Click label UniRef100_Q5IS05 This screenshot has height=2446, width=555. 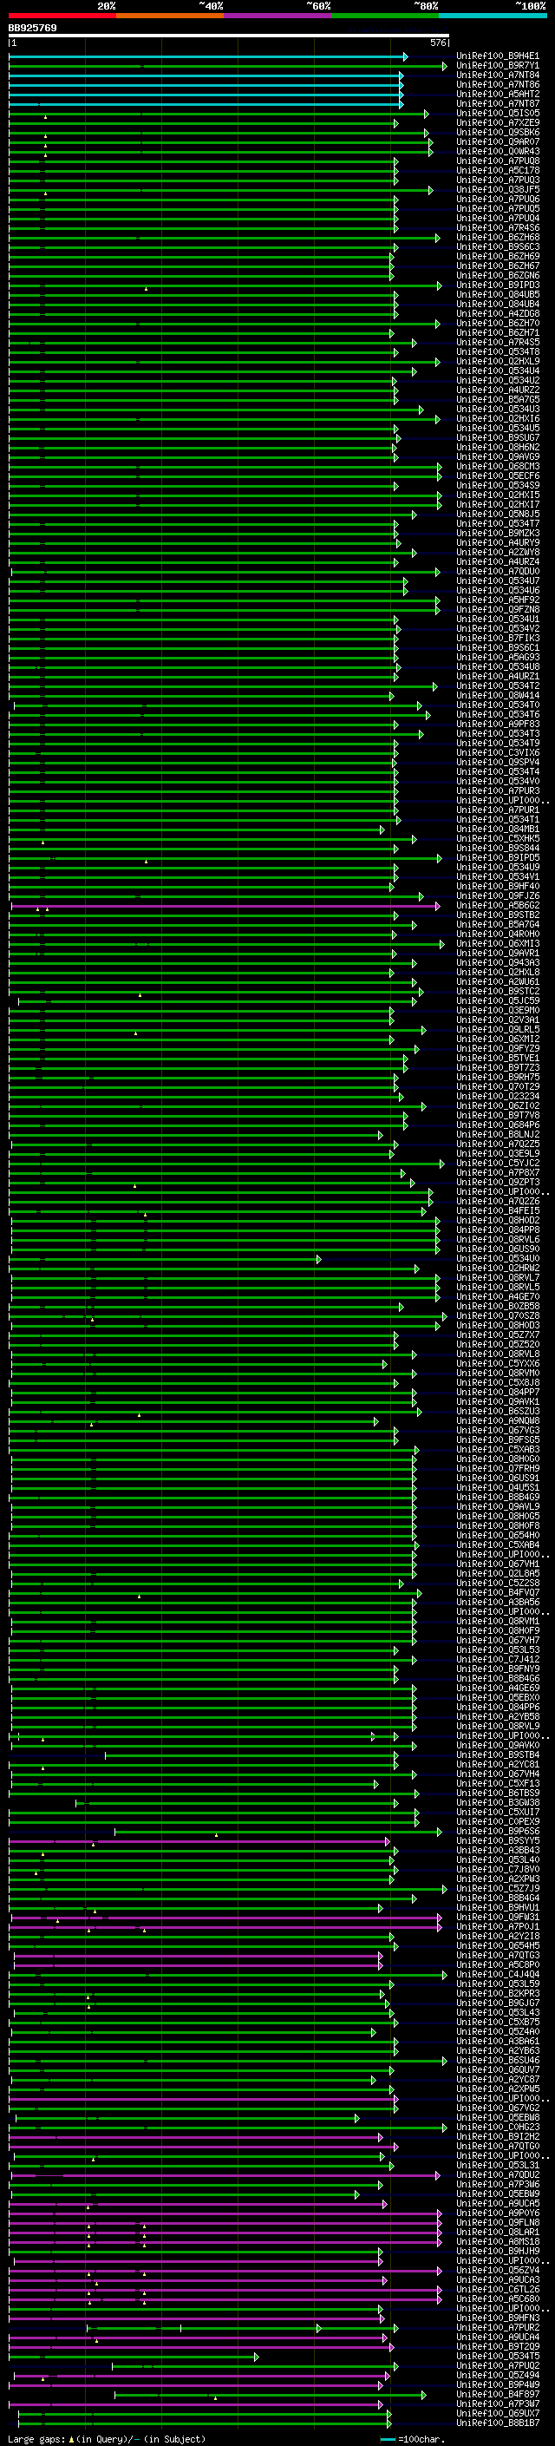click(497, 113)
